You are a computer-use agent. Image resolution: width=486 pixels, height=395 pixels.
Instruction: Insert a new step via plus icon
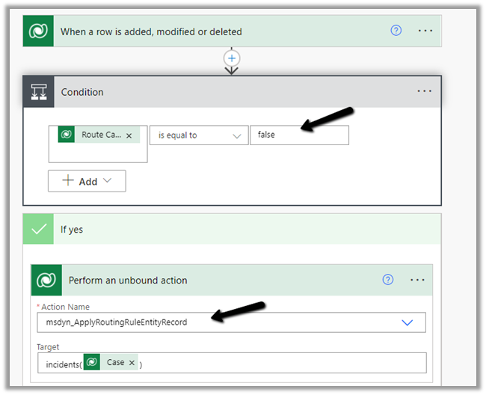[232, 58]
